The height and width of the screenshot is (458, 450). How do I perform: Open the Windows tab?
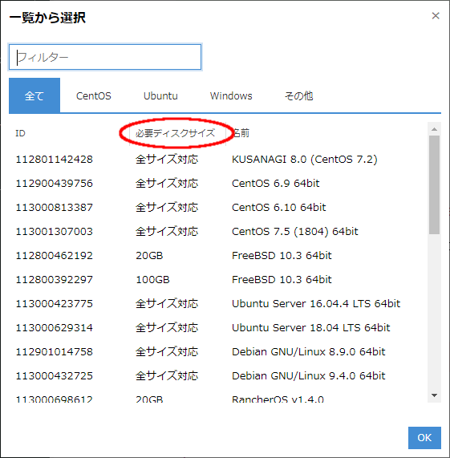[231, 95]
